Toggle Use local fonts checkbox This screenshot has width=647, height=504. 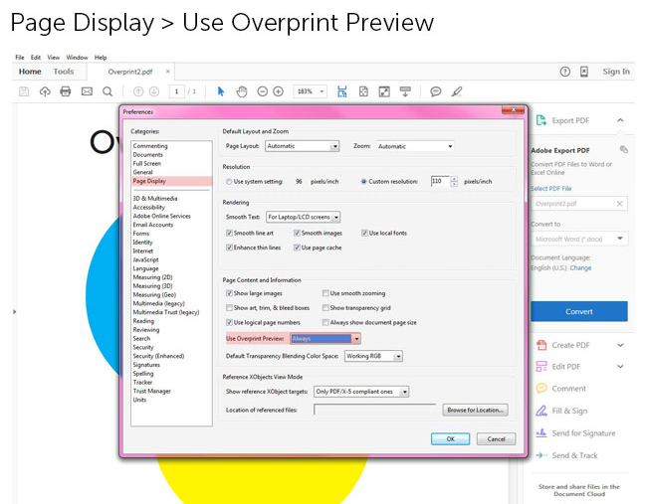(x=364, y=233)
